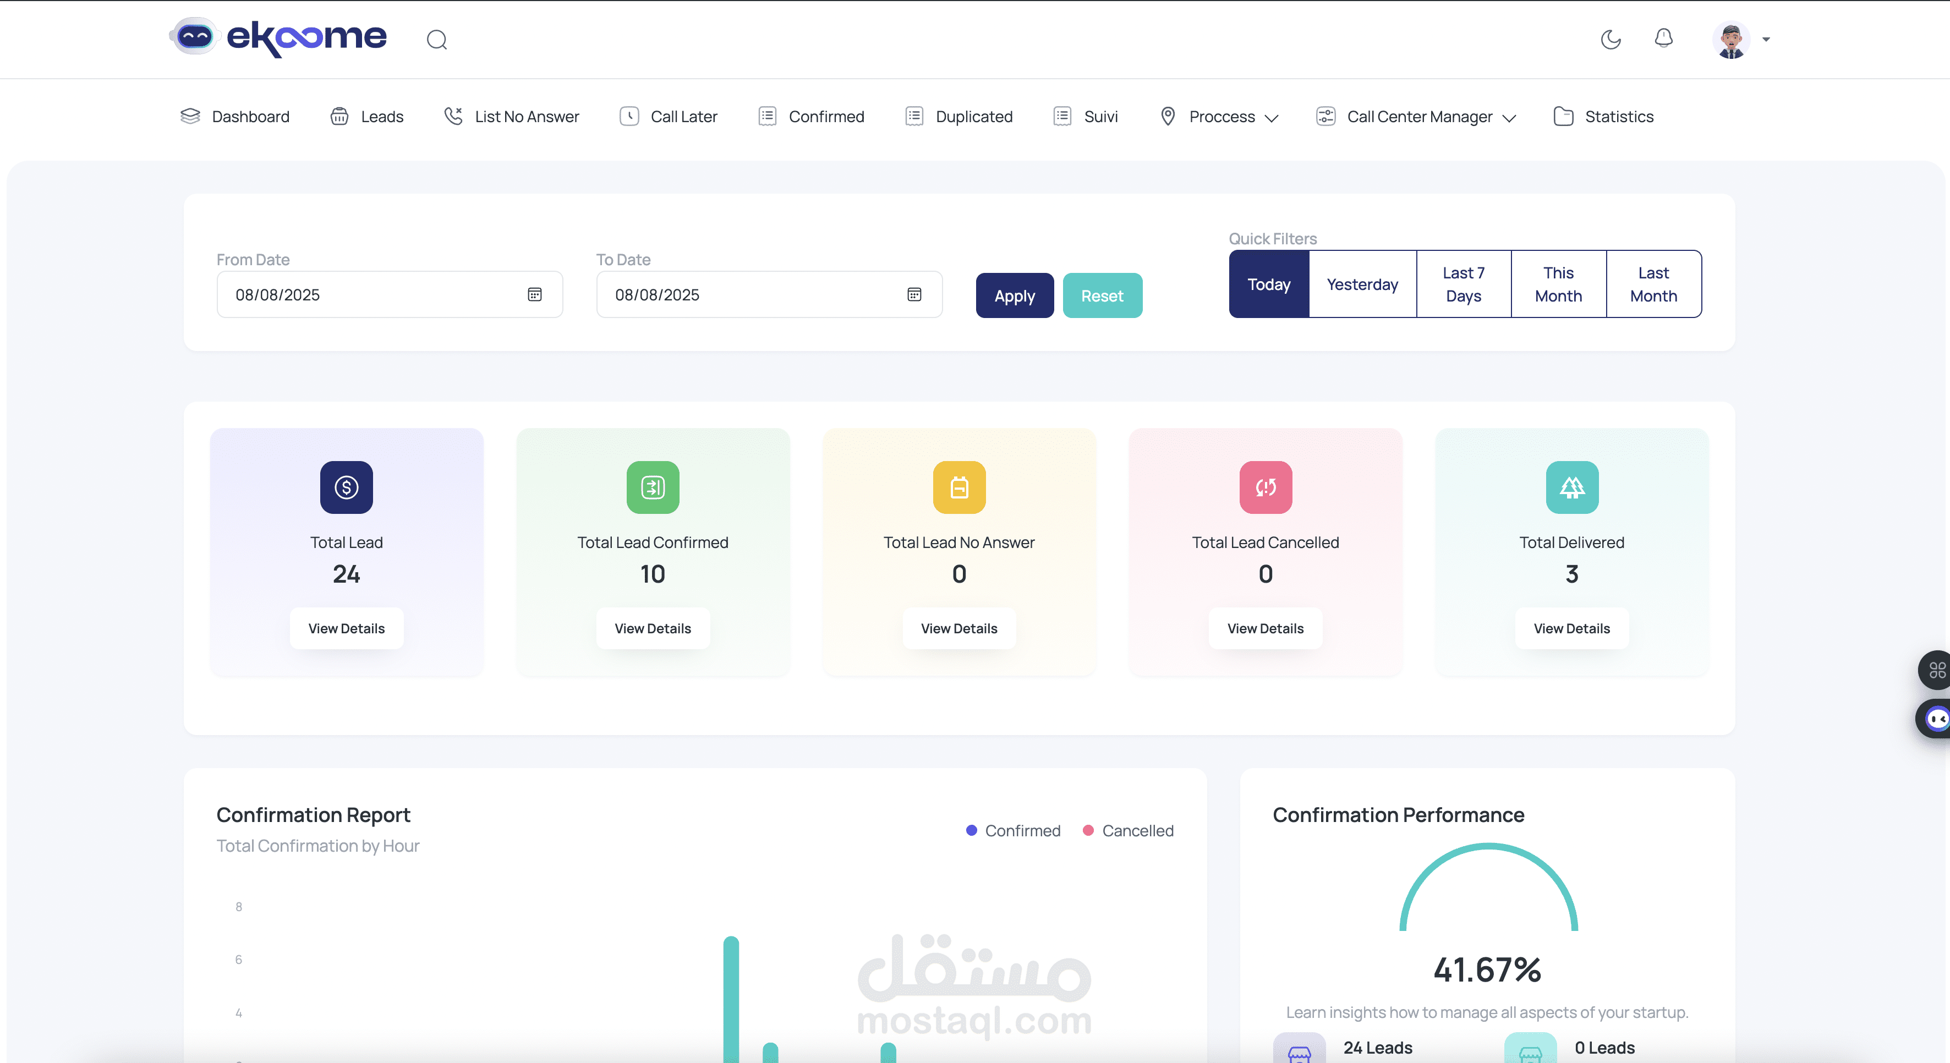1950x1063 pixels.
Task: Click the List No Answer phone icon
Action: [453, 116]
